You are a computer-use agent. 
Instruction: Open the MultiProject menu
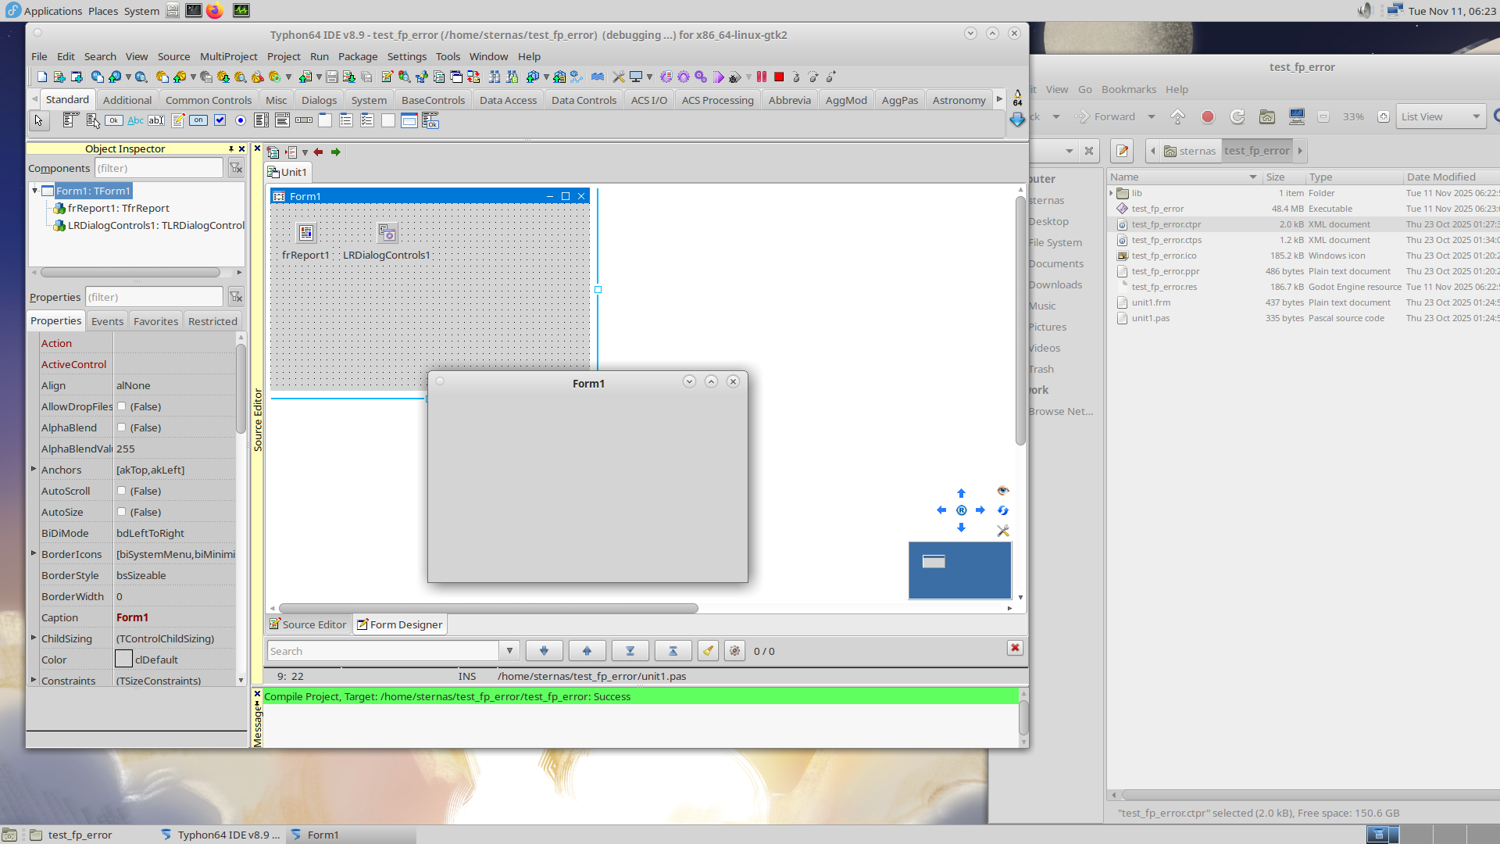(228, 56)
